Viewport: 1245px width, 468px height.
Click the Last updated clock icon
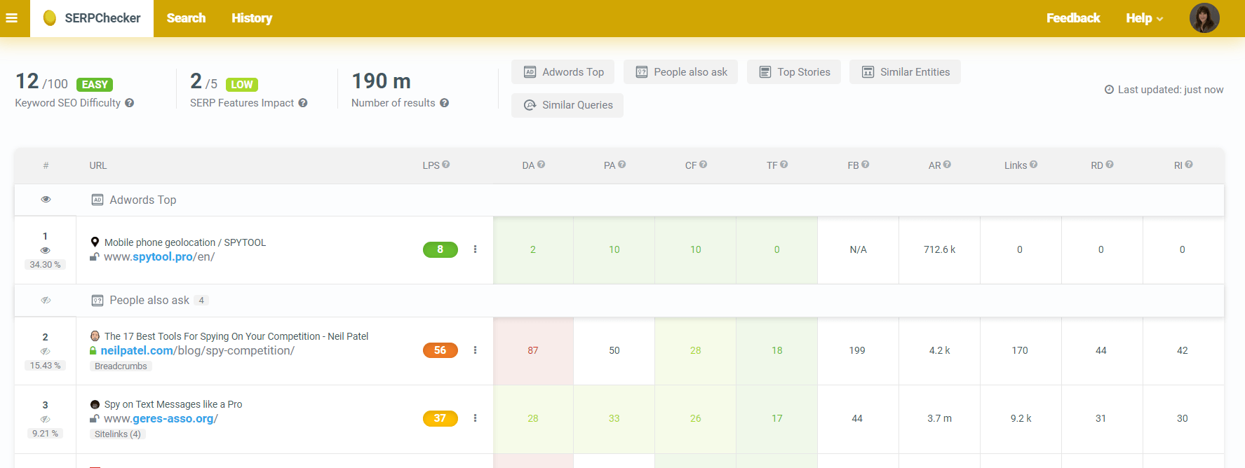[1109, 90]
